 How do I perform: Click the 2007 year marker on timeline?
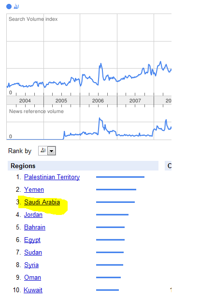tap(135, 100)
